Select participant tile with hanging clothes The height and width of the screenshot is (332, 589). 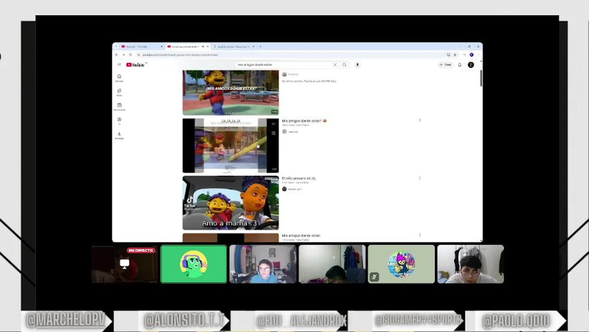click(332, 264)
